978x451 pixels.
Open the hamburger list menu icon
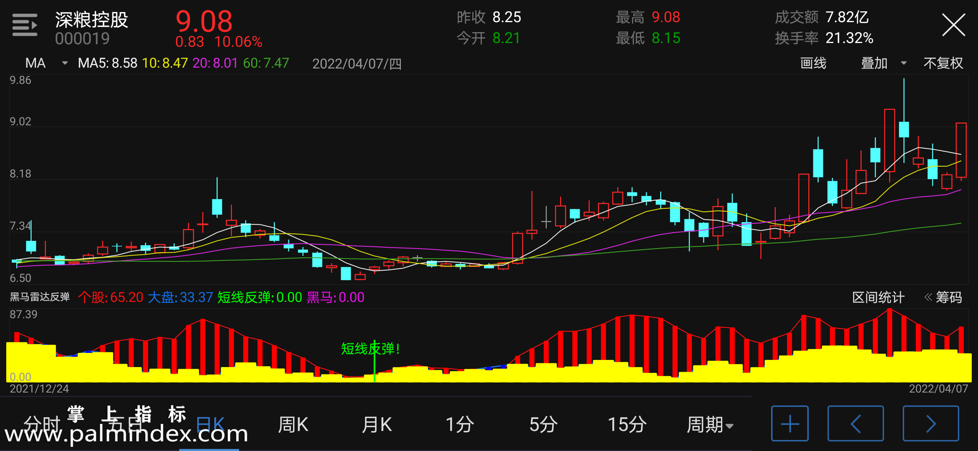25,25
